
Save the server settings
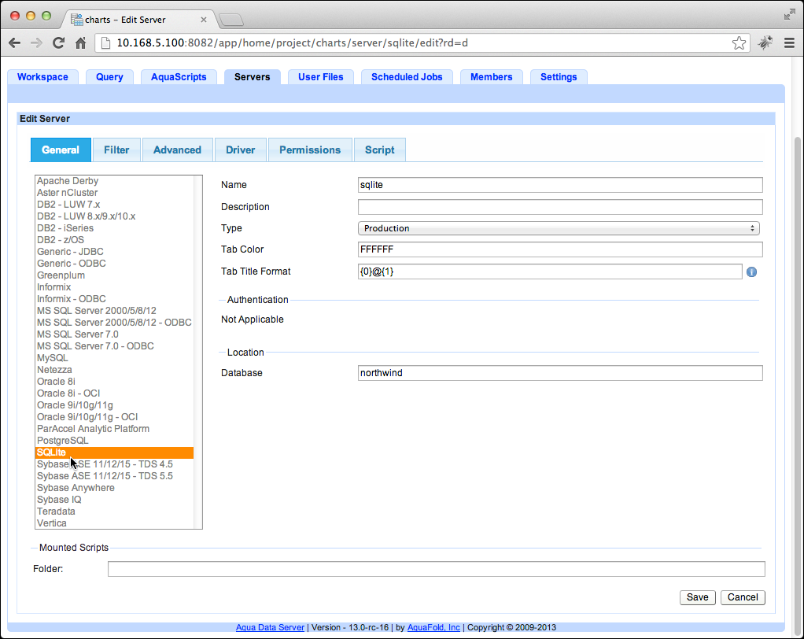697,597
